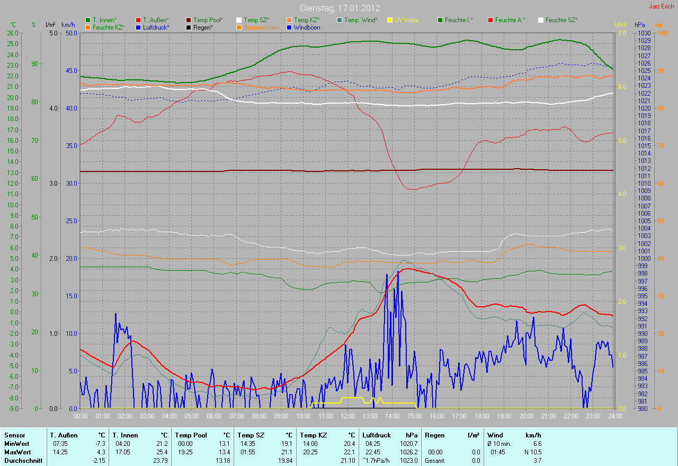Select the blue Luftdruck legend marker
678x466 pixels.
(138, 28)
